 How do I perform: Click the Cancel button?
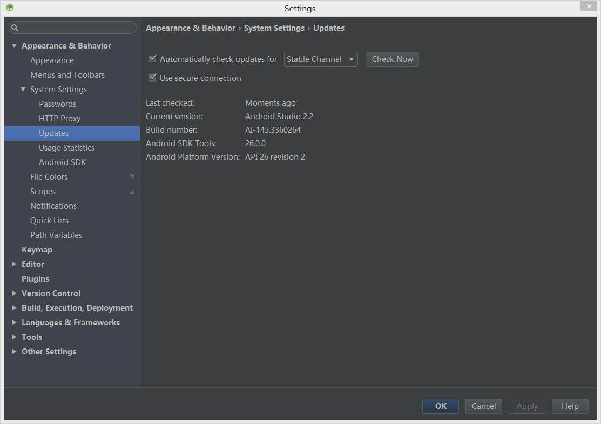484,406
